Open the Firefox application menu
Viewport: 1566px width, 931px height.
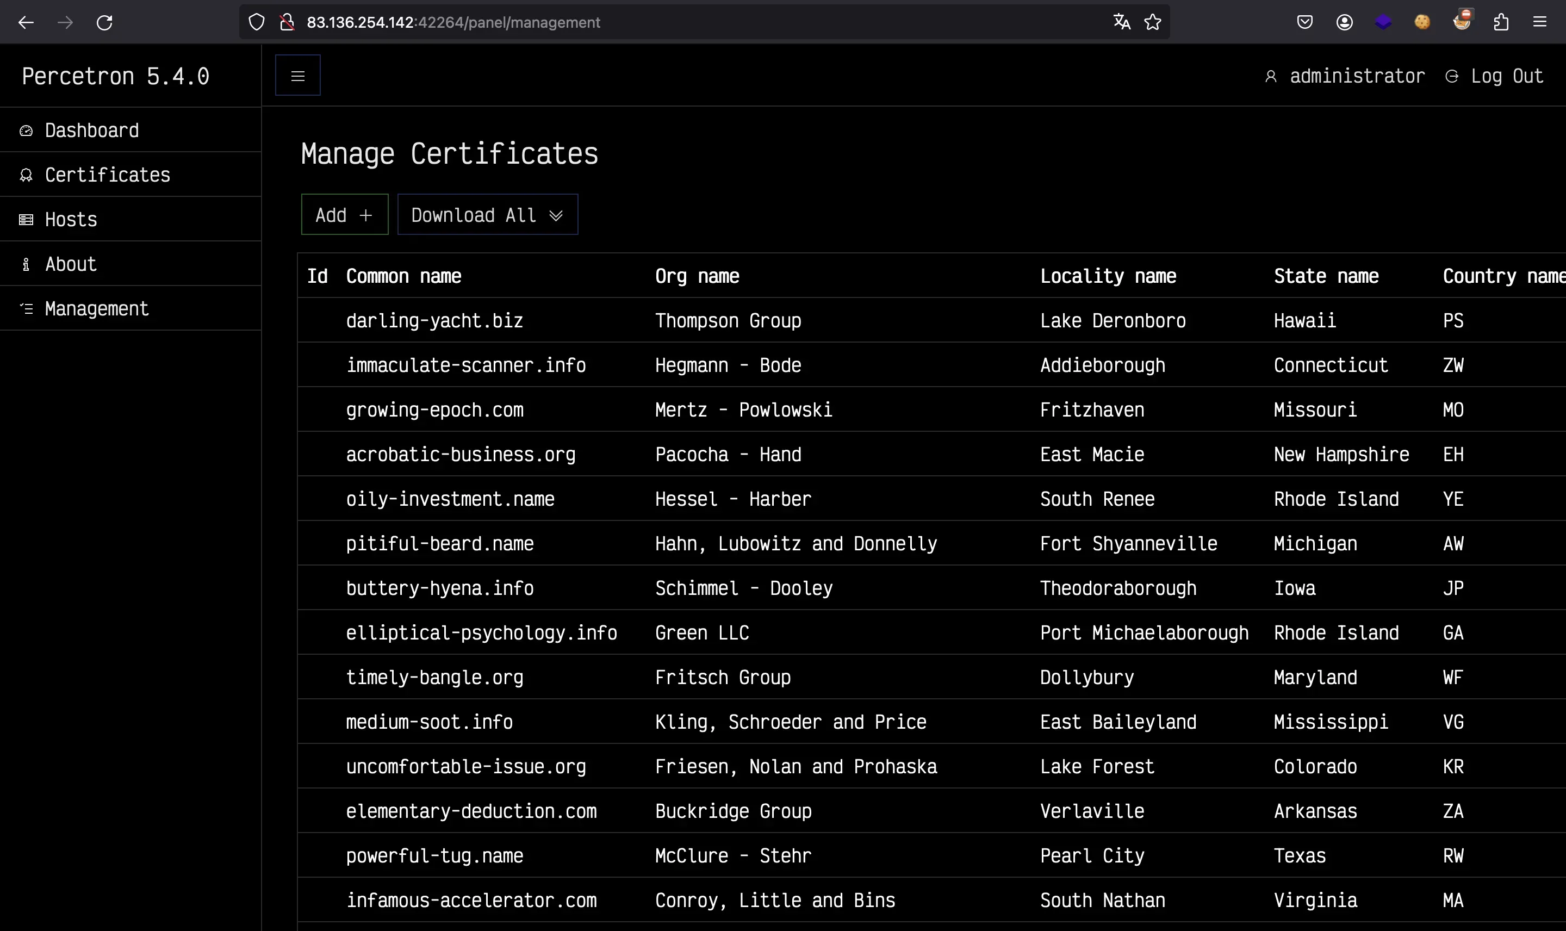coord(1540,23)
